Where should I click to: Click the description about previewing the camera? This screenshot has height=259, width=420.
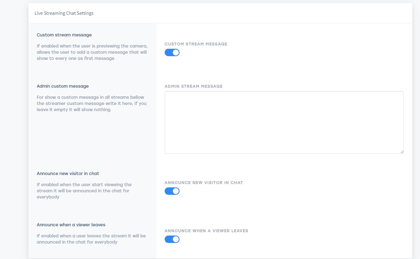92,52
